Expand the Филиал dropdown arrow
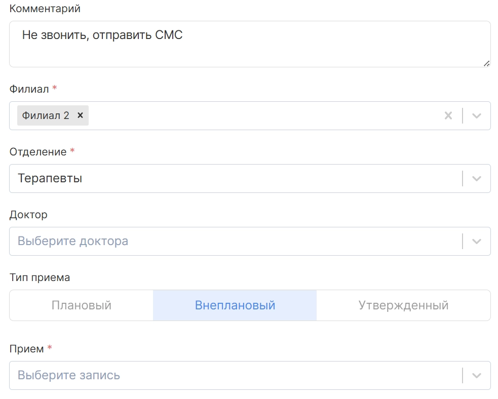 point(476,115)
